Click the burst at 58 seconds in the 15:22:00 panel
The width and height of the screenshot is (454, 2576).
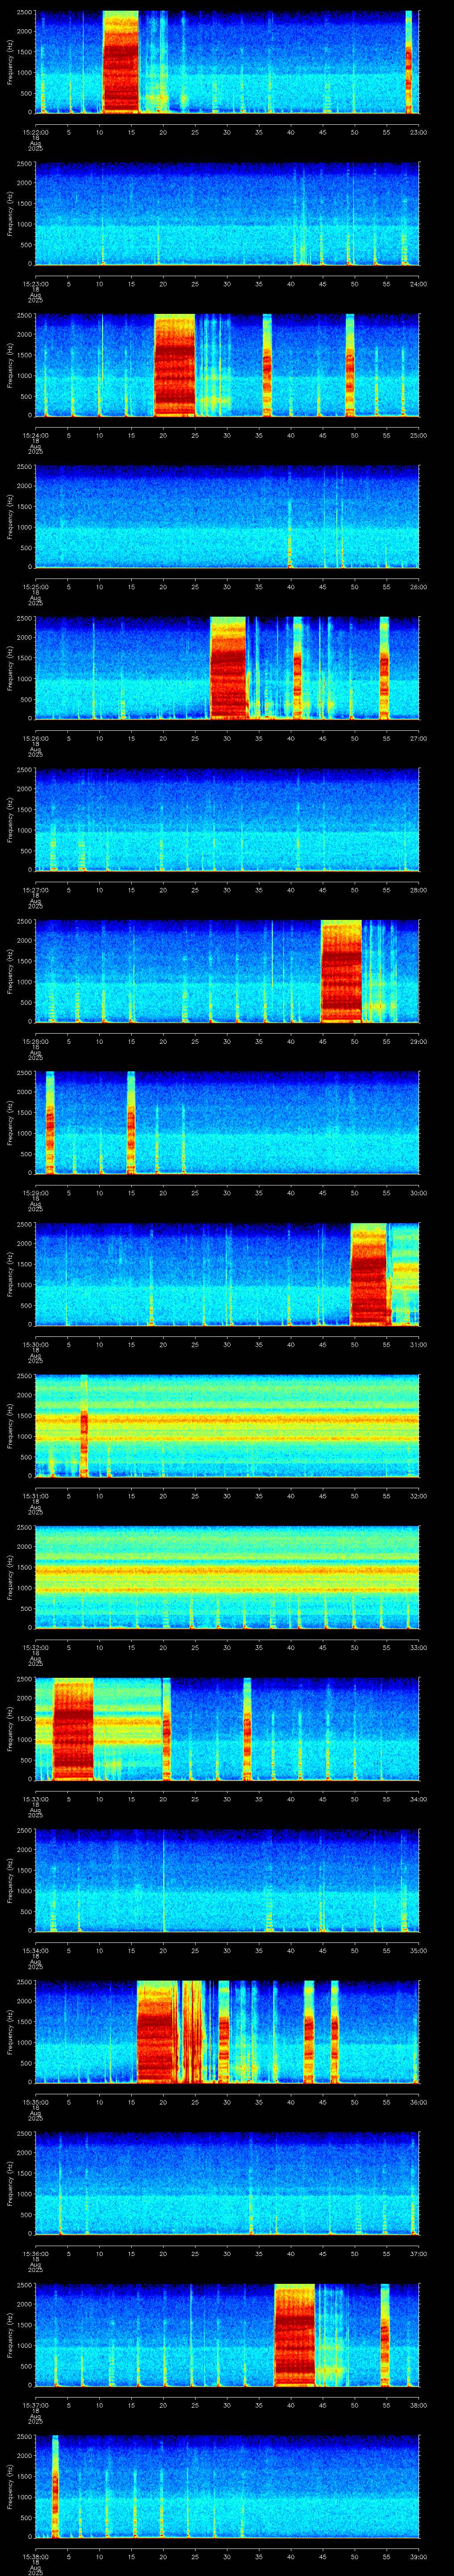409,62
